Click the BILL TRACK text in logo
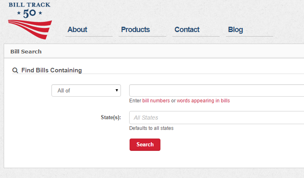The width and height of the screenshot is (304, 178). click(30, 5)
